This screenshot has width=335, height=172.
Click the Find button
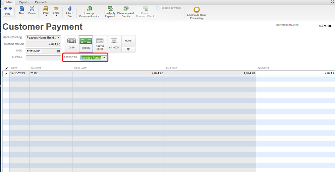(8, 14)
